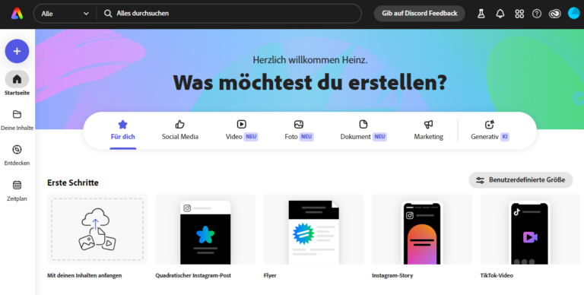Open the TikTok-Video template thumbnail
The width and height of the screenshot is (584, 295).
530,229
